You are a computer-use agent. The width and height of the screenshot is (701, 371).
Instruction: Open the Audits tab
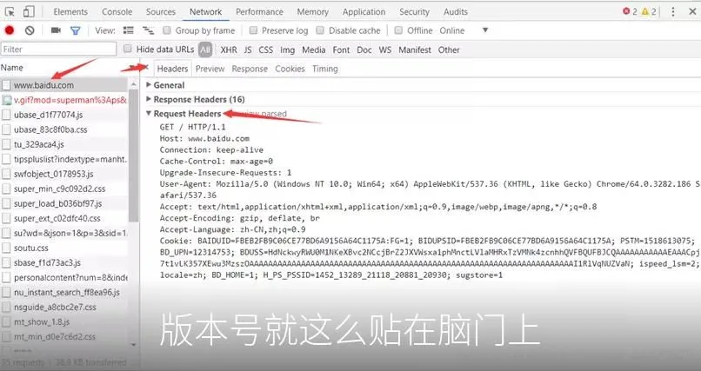click(456, 11)
